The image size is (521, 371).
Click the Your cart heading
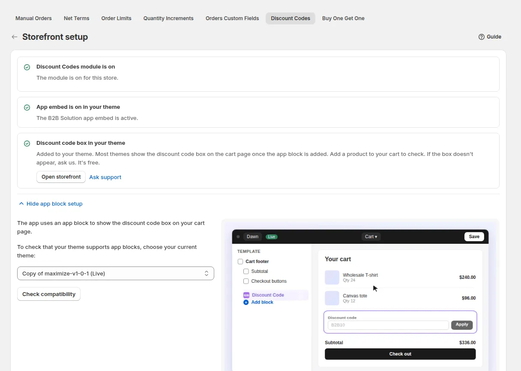coord(338,259)
